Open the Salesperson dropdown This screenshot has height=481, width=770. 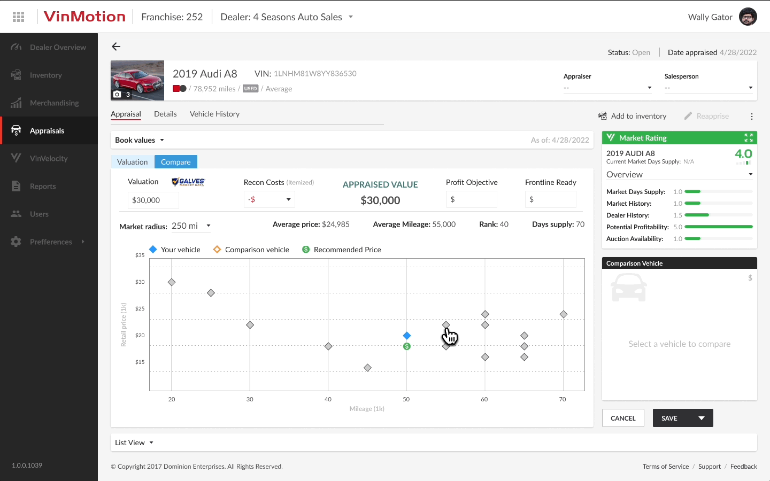(x=709, y=87)
